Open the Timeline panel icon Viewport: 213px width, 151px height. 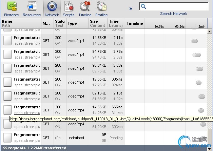point(85,9)
